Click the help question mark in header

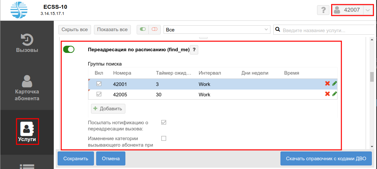(323, 10)
